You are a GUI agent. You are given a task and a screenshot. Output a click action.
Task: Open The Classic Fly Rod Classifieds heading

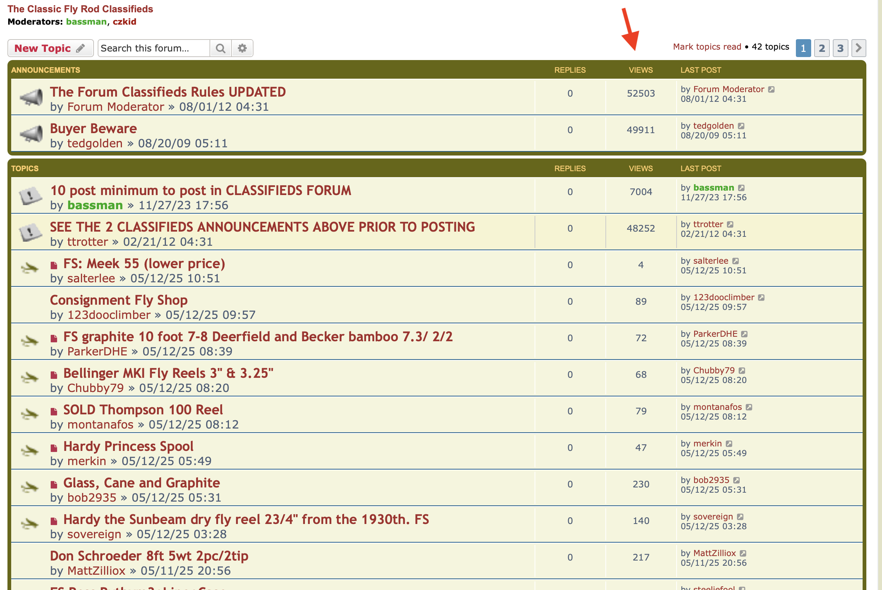point(80,9)
